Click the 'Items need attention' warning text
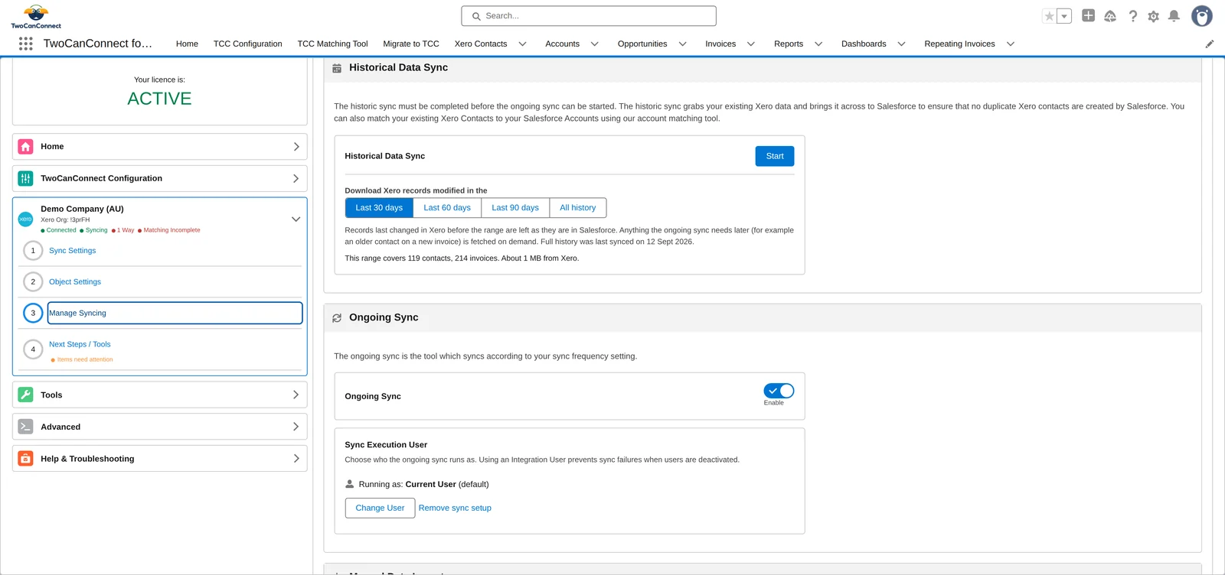The width and height of the screenshot is (1225, 575). point(85,359)
